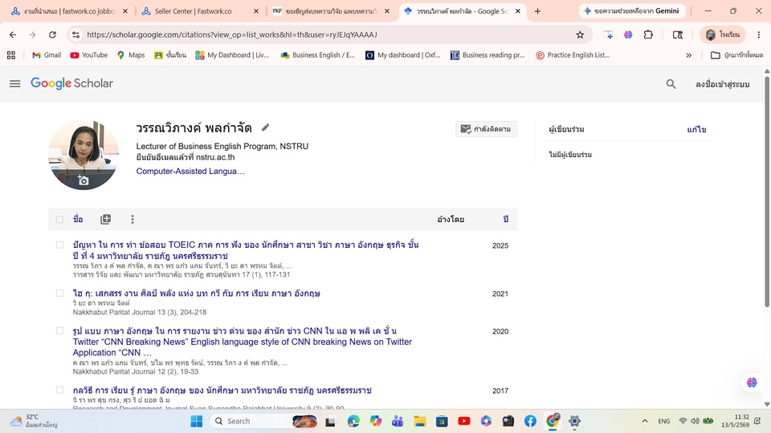Edit profile name pencil icon
The image size is (771, 433).
pyautogui.click(x=266, y=127)
